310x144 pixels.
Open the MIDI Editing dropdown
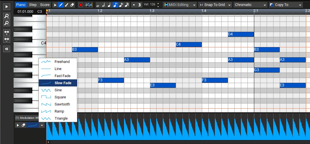pos(180,5)
